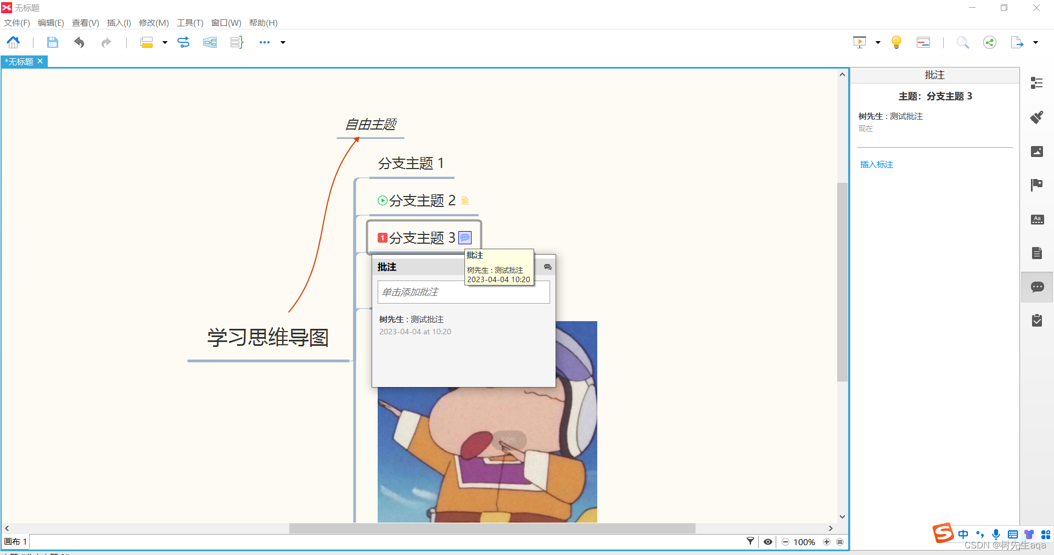Screen dimensions: 1054x555
Task: Click the horizontal scrollbar right arrow
Action: (831, 528)
